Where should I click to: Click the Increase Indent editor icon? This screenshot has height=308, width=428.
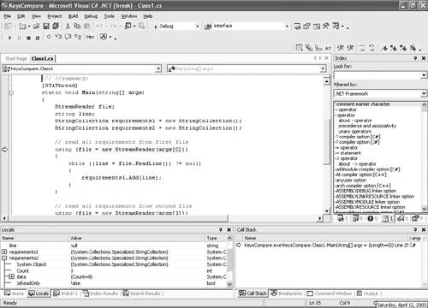click(x=350, y=48)
